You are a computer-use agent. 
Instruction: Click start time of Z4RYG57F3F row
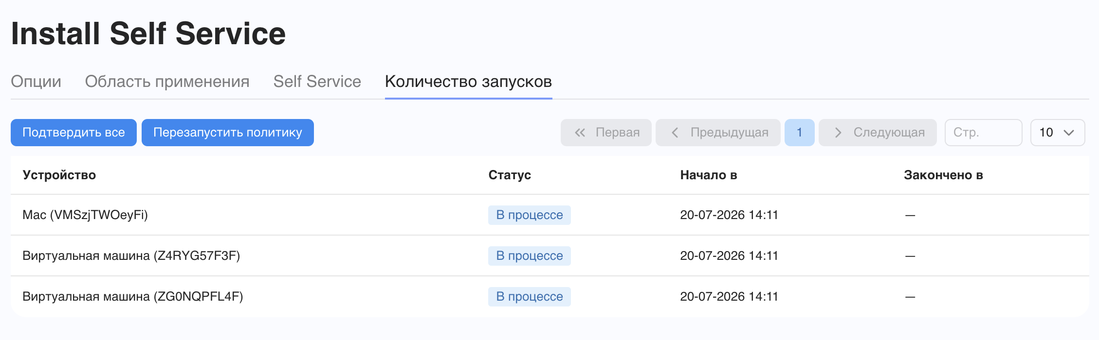[x=729, y=255]
